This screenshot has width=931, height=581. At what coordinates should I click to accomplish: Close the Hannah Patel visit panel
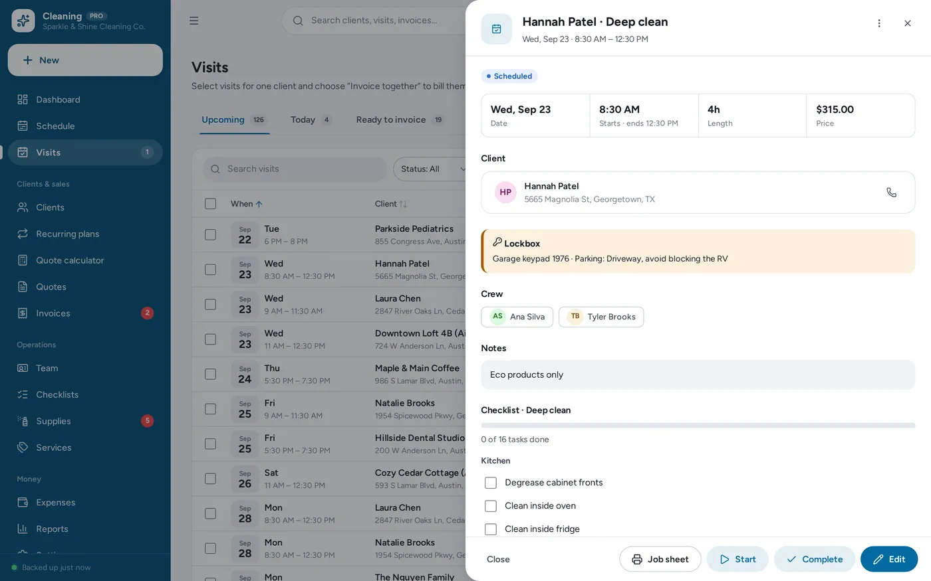pos(908,23)
